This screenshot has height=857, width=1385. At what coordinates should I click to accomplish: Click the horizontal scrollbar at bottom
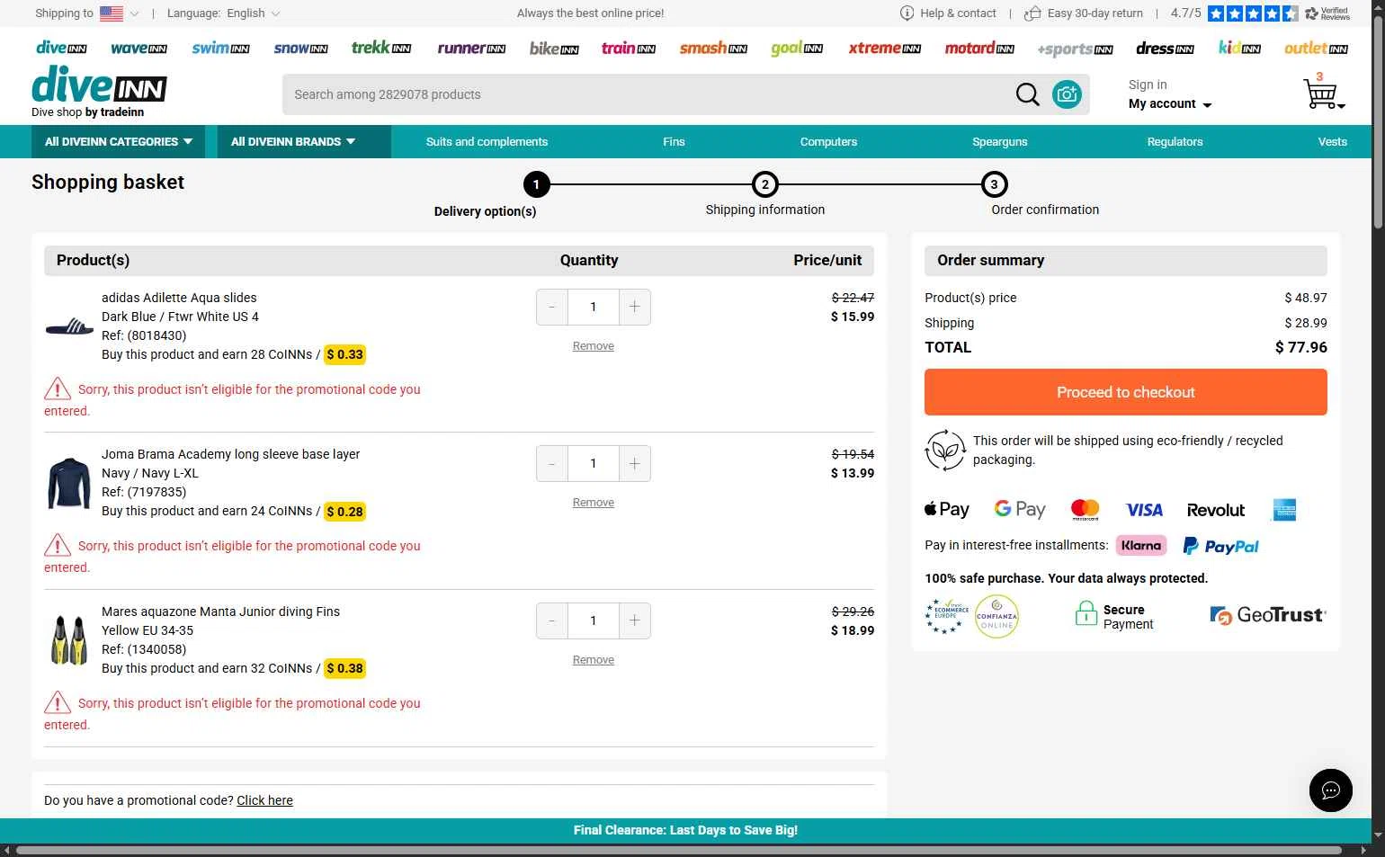(679, 850)
